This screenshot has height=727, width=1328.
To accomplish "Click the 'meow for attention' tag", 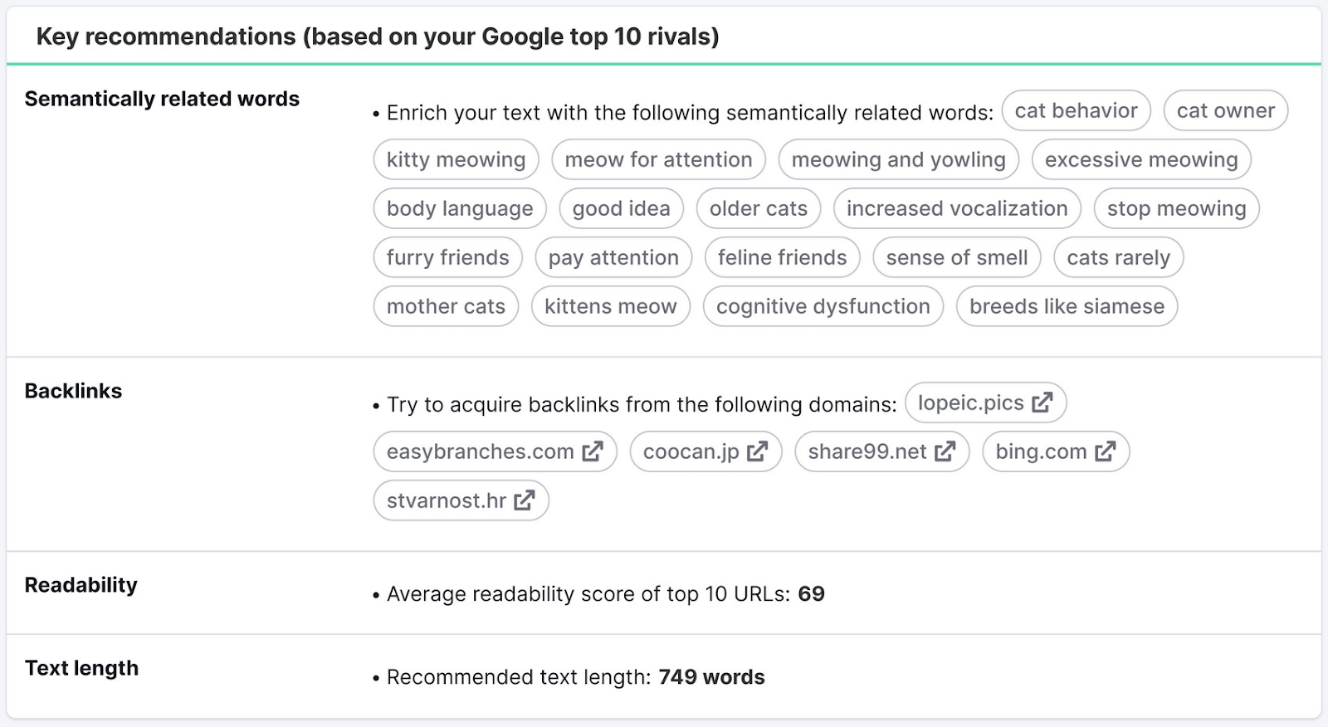I will 658,159.
